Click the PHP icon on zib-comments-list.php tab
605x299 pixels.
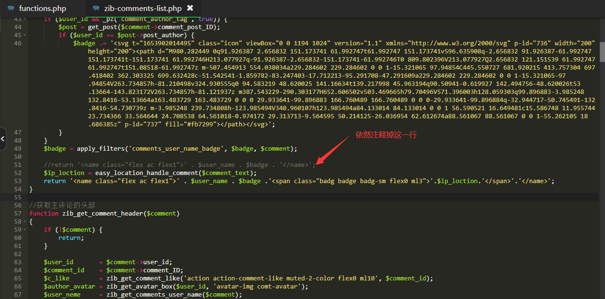96,9
